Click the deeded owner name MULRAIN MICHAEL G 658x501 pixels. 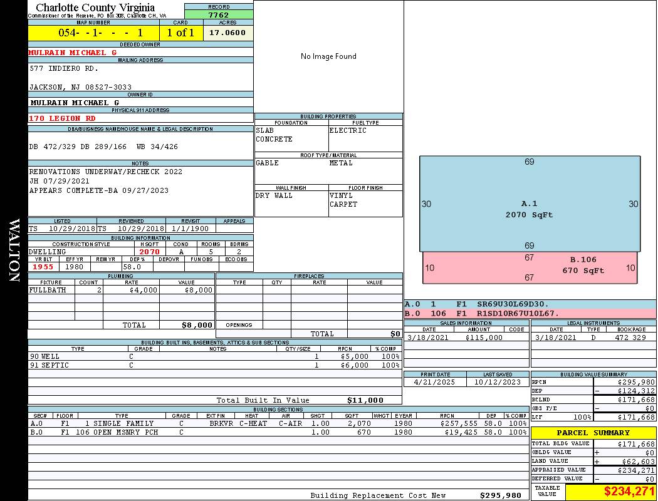pos(73,53)
